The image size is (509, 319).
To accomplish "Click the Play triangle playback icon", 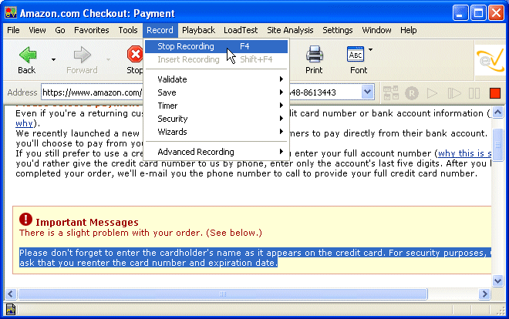I will click(432, 93).
